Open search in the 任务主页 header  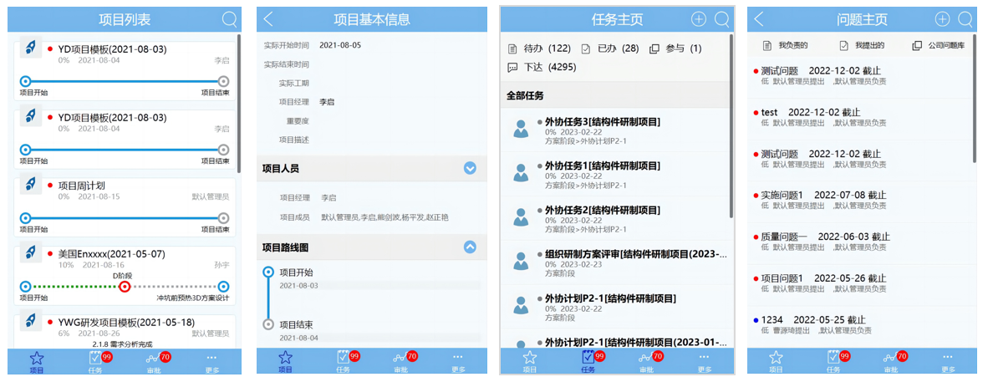pyautogui.click(x=722, y=19)
